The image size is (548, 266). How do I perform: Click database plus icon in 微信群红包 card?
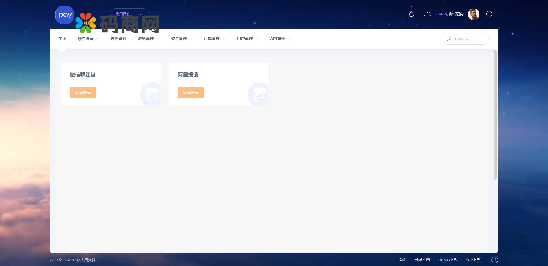coord(151,94)
